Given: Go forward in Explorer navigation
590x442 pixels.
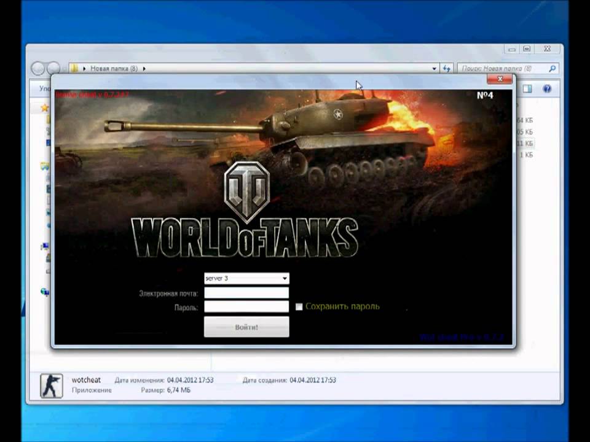Looking at the screenshot, I should pos(53,68).
